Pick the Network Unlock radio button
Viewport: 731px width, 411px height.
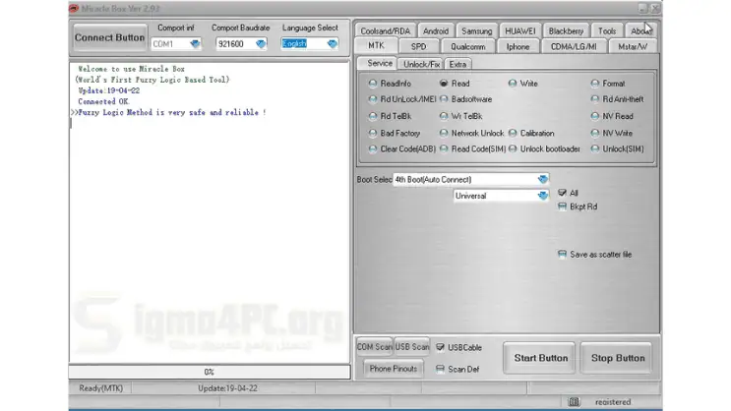pos(444,133)
